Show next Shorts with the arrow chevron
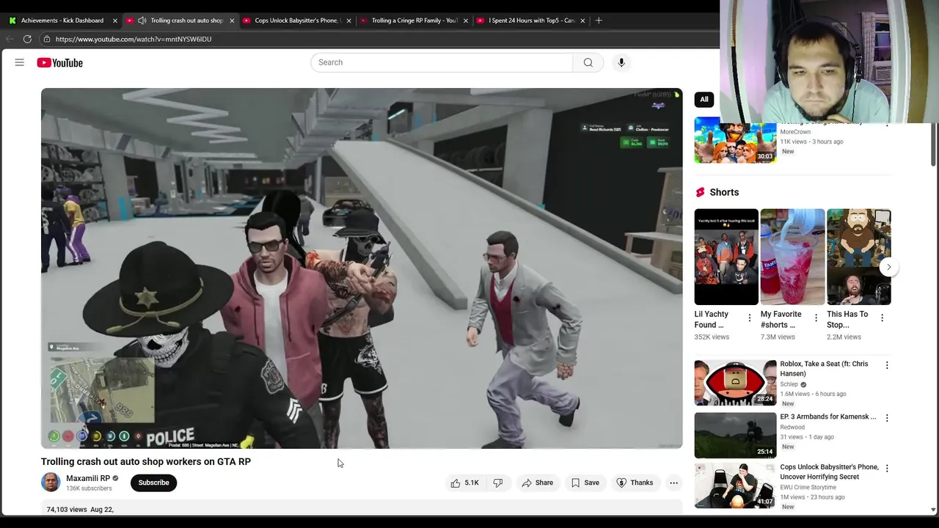Image resolution: width=939 pixels, height=528 pixels. pyautogui.click(x=888, y=267)
